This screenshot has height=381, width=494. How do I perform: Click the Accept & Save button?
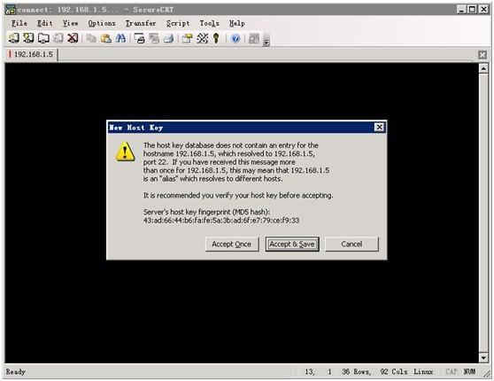(292, 245)
